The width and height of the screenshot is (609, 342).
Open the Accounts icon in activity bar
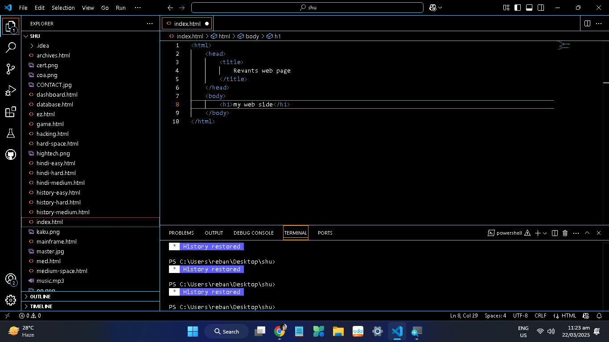(x=11, y=279)
